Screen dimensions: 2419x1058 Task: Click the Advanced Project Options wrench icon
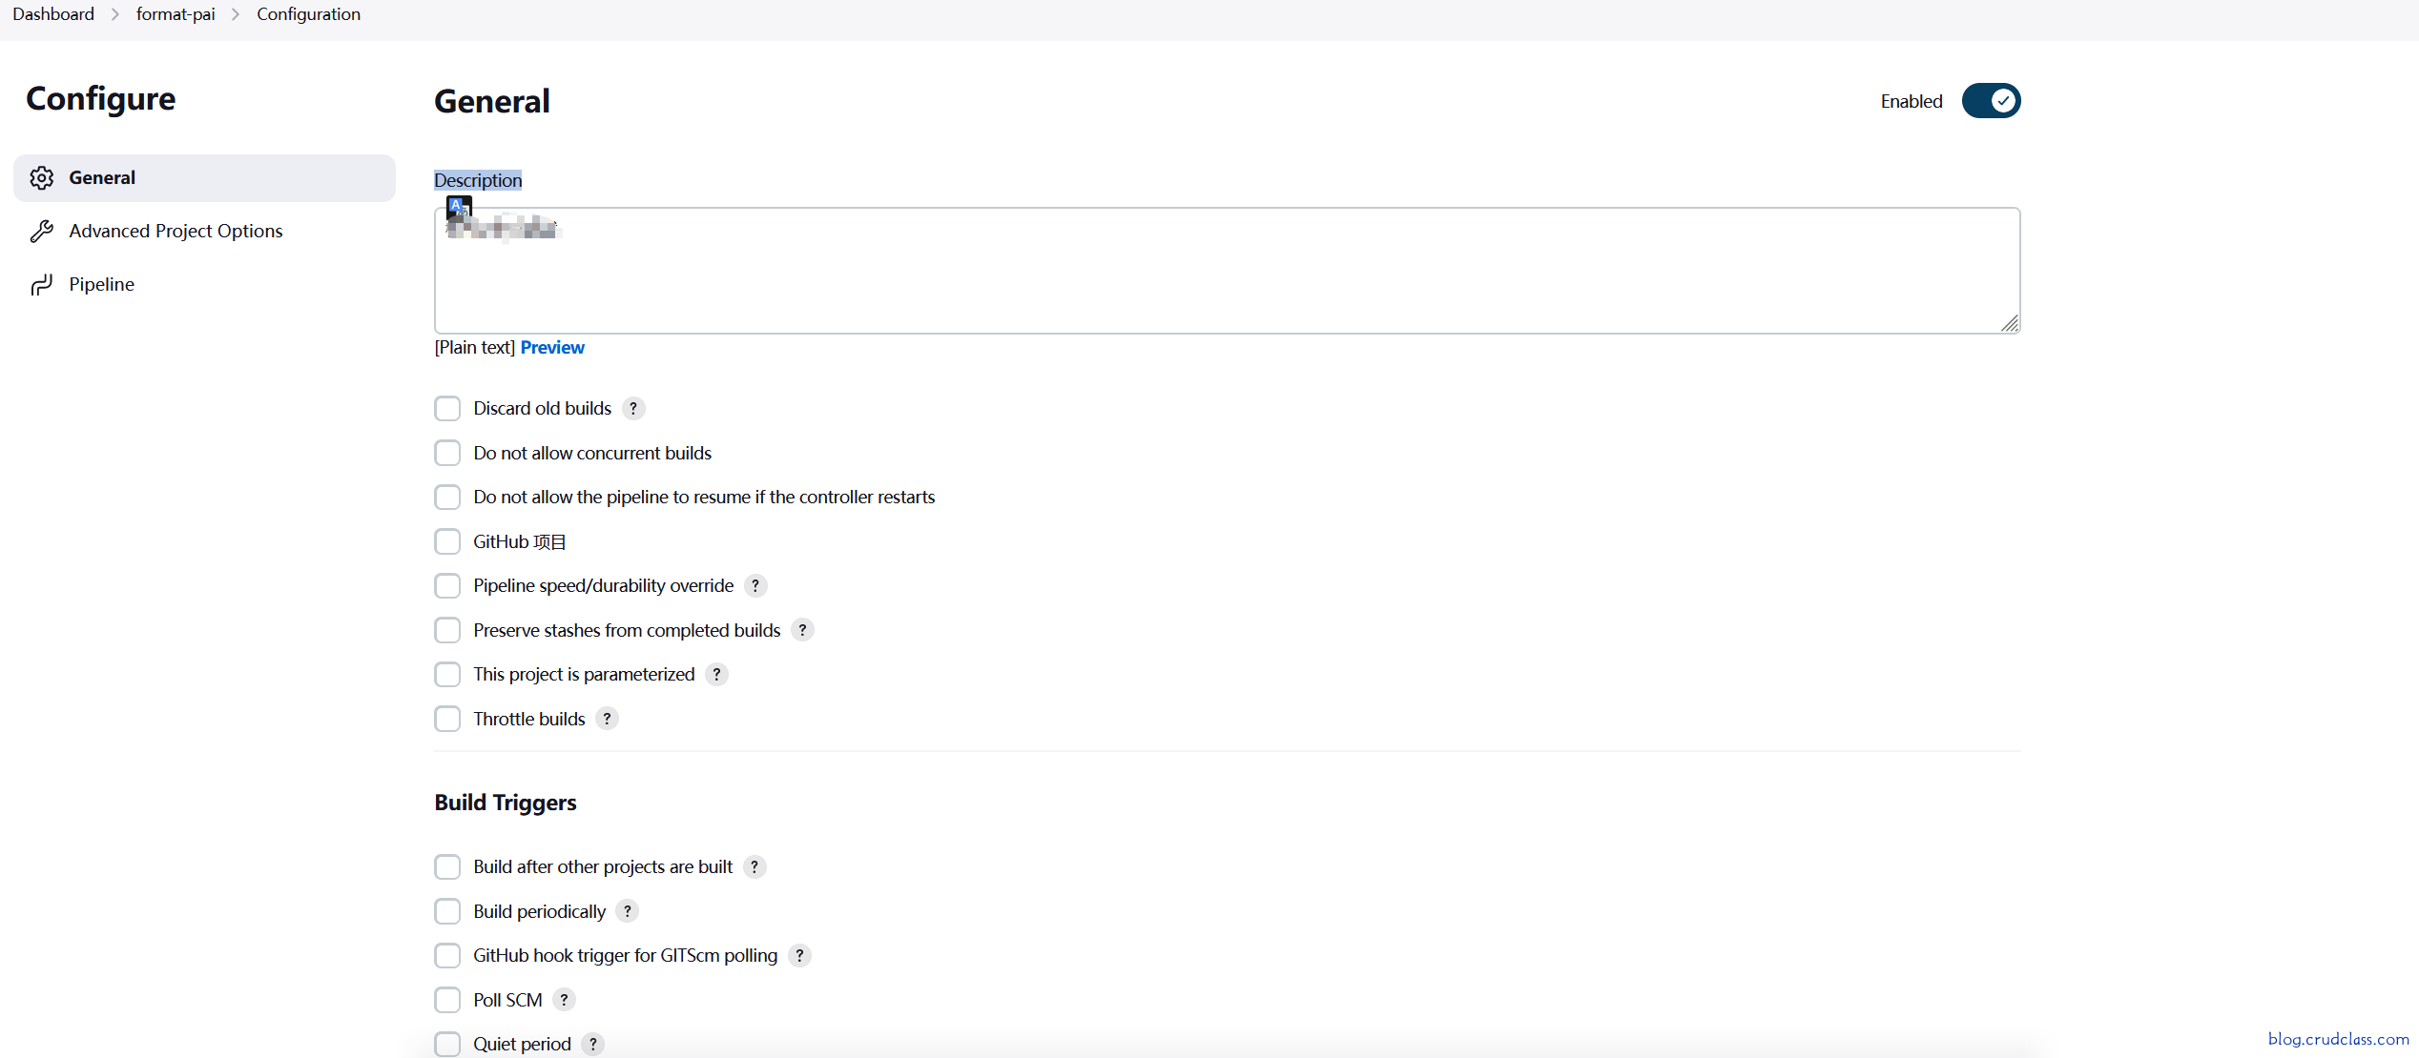(x=41, y=232)
